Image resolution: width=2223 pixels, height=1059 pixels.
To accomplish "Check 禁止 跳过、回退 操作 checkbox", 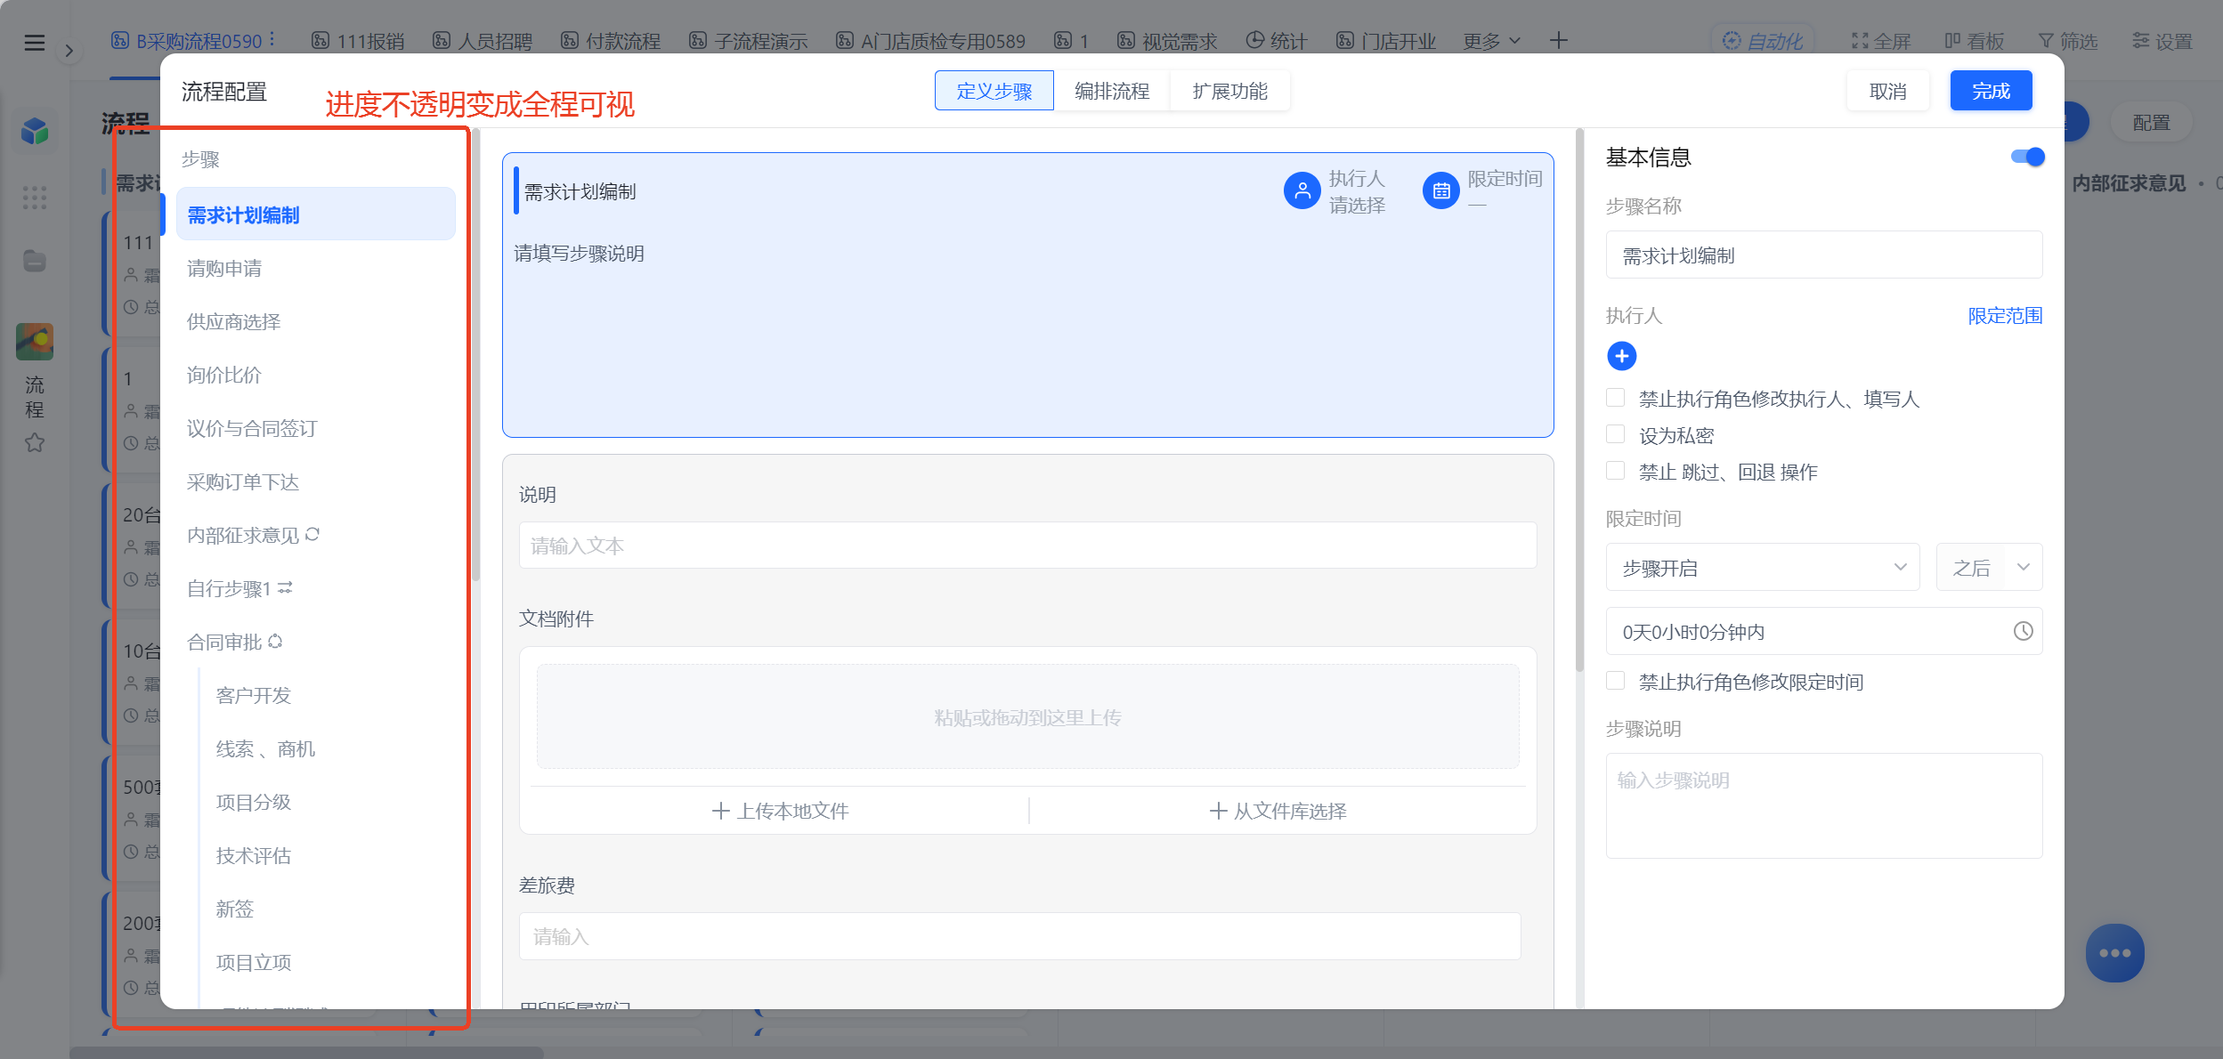I will point(1615,470).
